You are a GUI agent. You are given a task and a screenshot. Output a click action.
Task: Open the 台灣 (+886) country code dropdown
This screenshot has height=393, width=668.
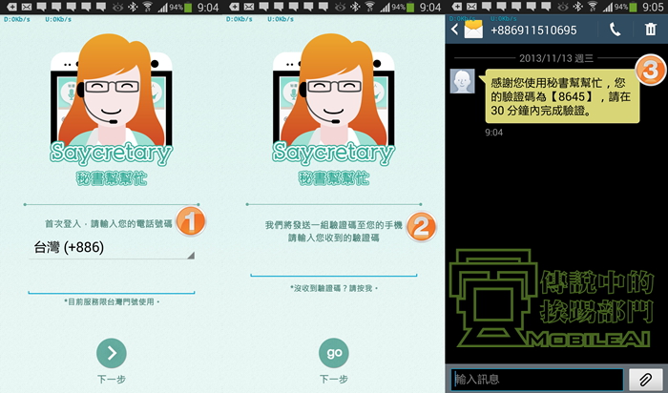point(112,248)
